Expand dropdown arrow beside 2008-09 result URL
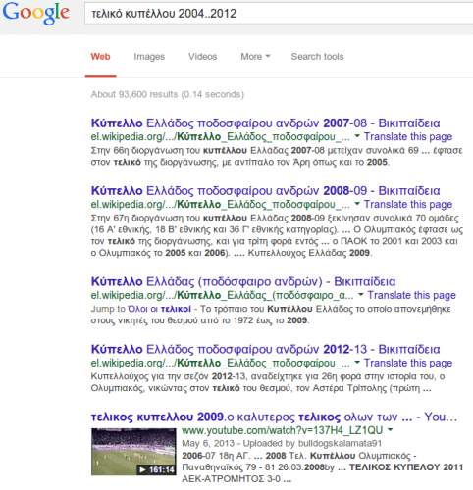The image size is (473, 490). tap(357, 204)
